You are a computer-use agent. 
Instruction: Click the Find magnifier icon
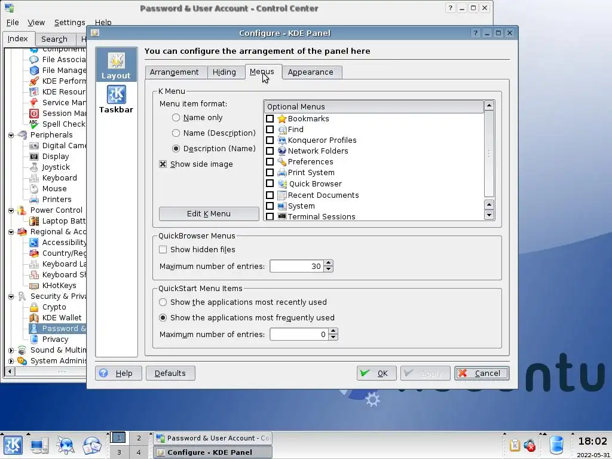282,130
